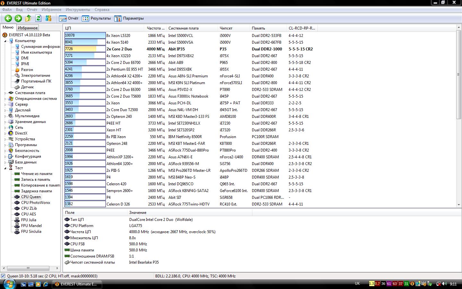This screenshot has height=289, width=462.
Task: Click the green Forward arrow toolbar icon
Action: (18, 18)
